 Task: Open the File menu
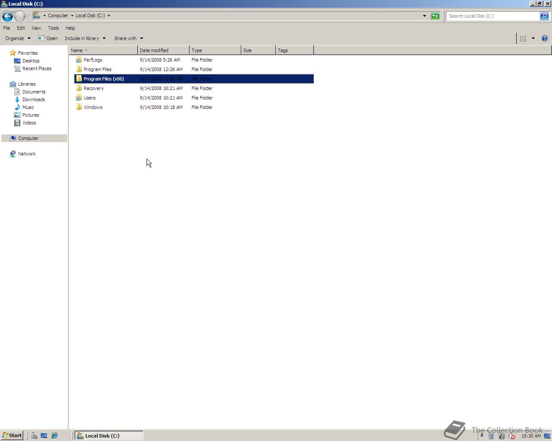coord(6,28)
